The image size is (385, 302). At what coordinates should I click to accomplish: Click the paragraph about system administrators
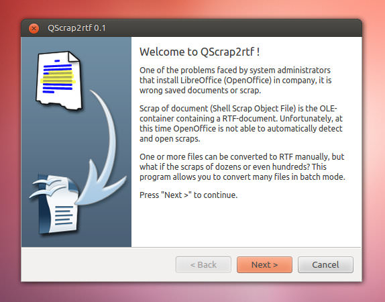(x=235, y=80)
